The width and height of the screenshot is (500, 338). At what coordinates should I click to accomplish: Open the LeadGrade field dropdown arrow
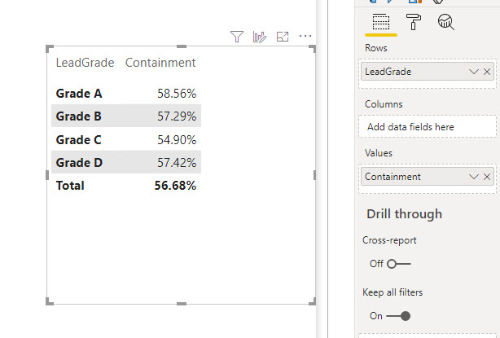(x=474, y=72)
